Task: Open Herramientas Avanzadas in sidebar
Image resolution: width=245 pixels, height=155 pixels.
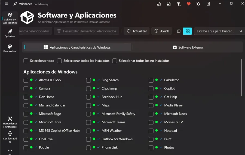Action: [x=10, y=122]
